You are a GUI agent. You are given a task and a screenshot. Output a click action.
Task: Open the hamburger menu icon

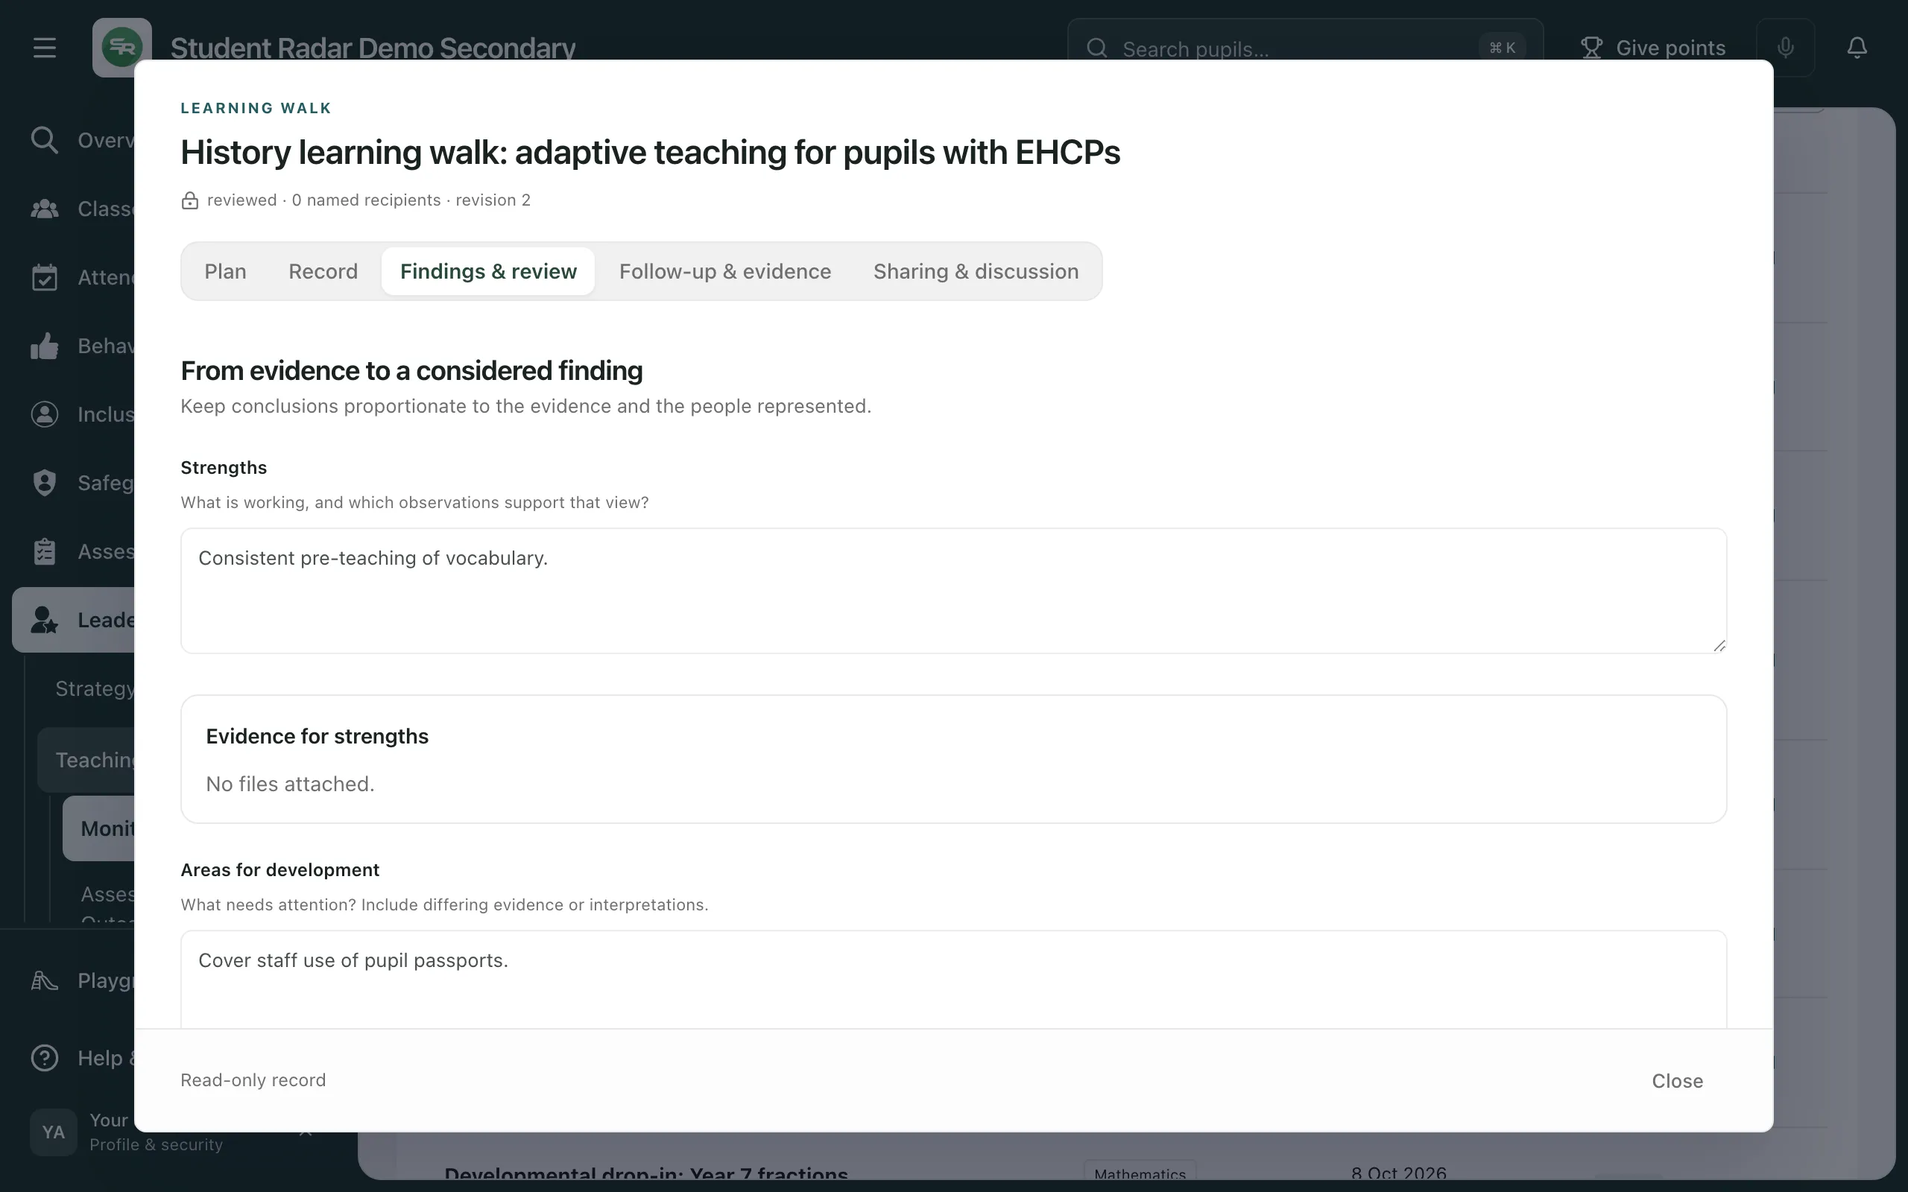tap(44, 47)
